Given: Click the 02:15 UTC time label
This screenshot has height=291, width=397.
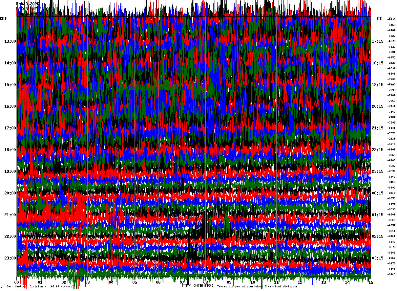Looking at the screenshot, I should coord(378,236).
